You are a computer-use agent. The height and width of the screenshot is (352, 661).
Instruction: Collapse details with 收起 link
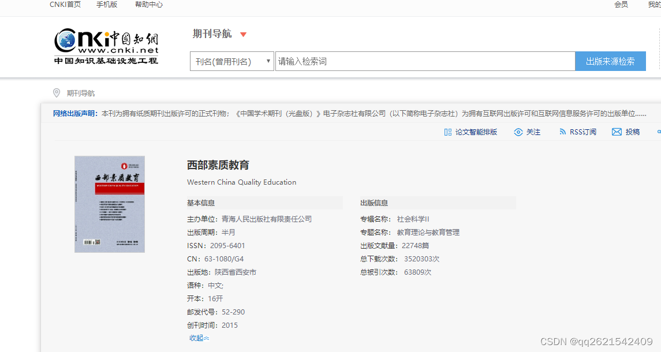199,338
